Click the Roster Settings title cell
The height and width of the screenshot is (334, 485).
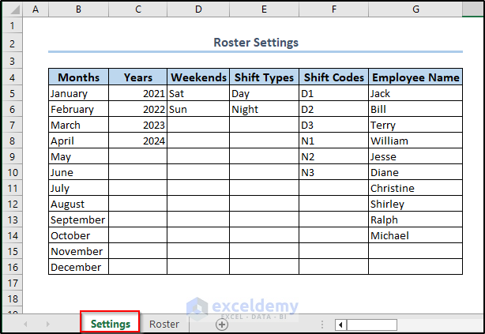click(x=255, y=43)
